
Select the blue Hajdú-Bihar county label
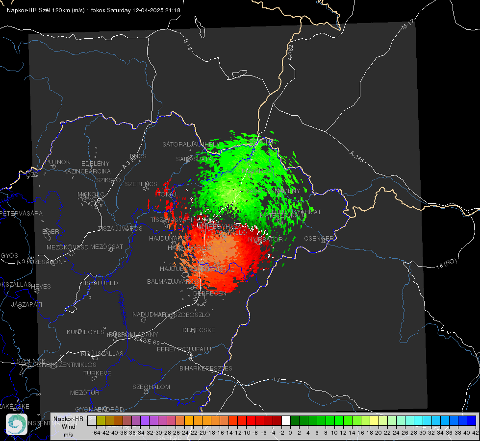pos(122,310)
